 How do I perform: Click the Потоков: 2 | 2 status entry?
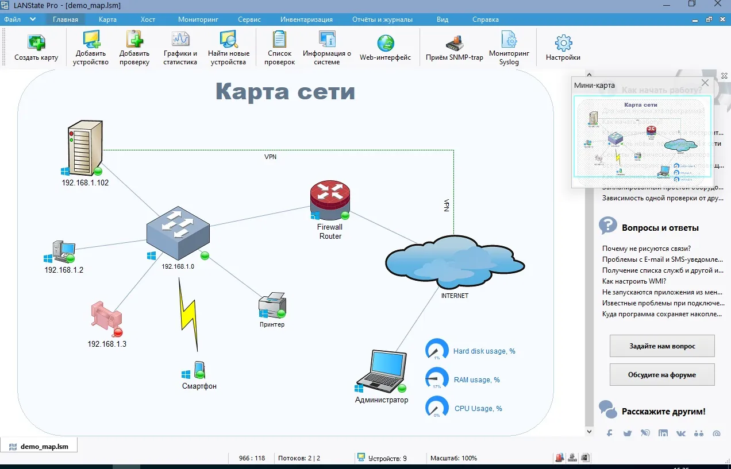tap(299, 458)
